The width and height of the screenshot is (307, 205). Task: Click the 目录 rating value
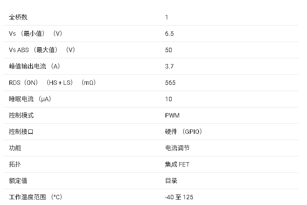pos(171,181)
